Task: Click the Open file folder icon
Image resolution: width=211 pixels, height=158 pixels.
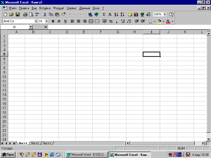Action: [x=12, y=14]
